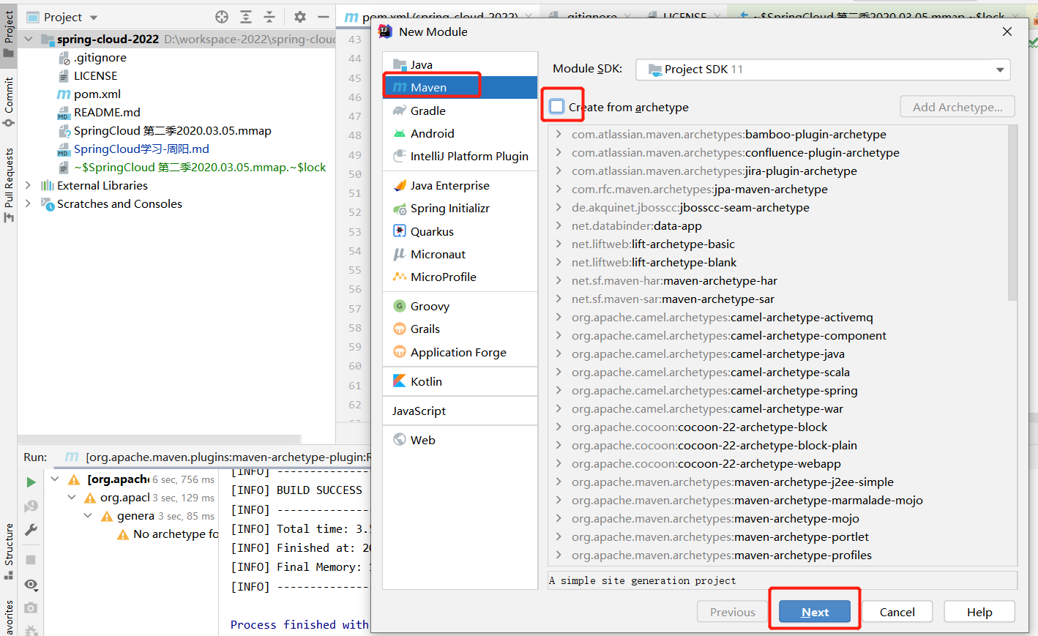Expand Scratches and Consoles node
Viewport: 1038px width, 636px height.
[29, 203]
